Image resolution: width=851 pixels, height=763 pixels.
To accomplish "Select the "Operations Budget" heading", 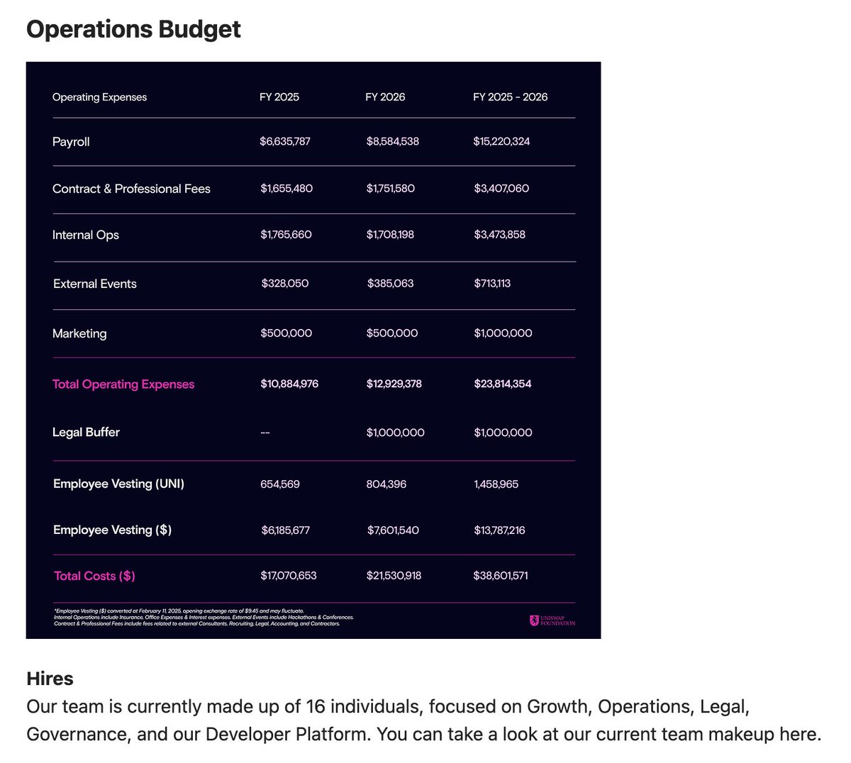I will click(x=133, y=29).
